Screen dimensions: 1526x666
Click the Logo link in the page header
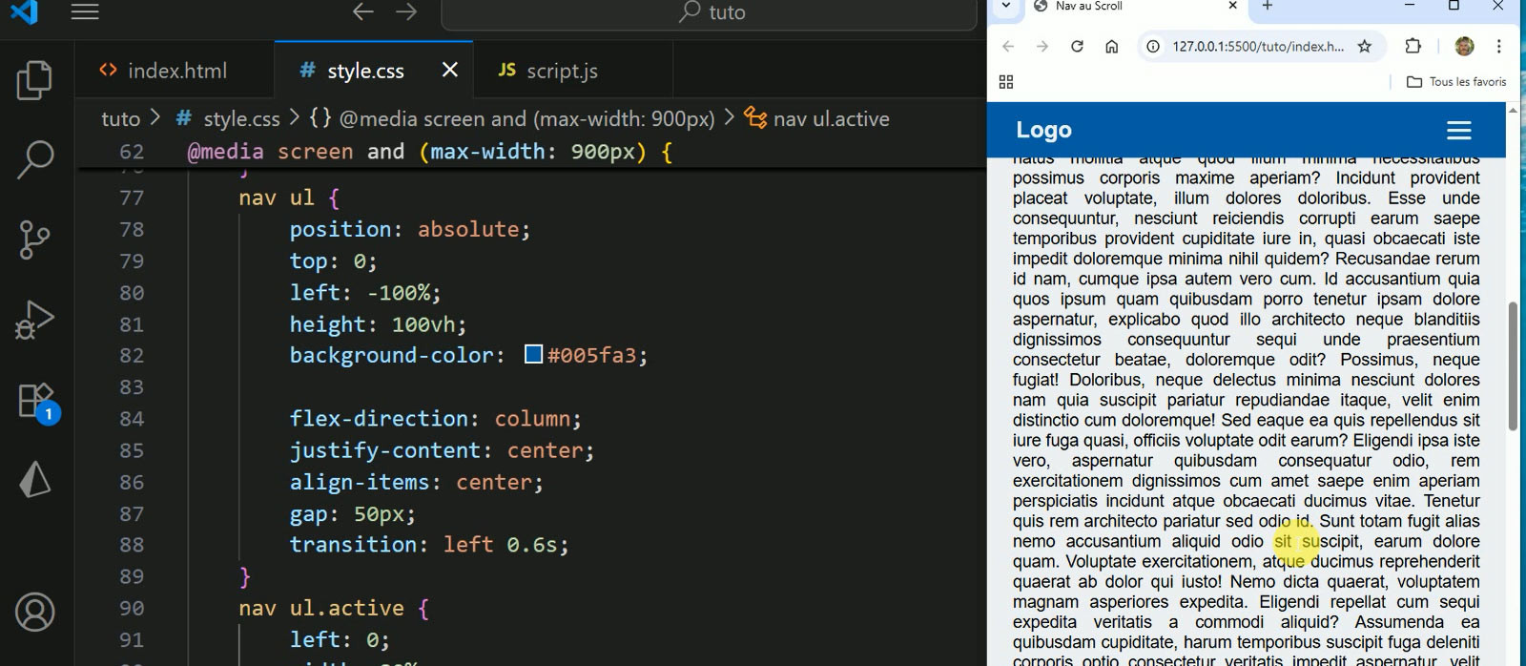click(x=1043, y=130)
